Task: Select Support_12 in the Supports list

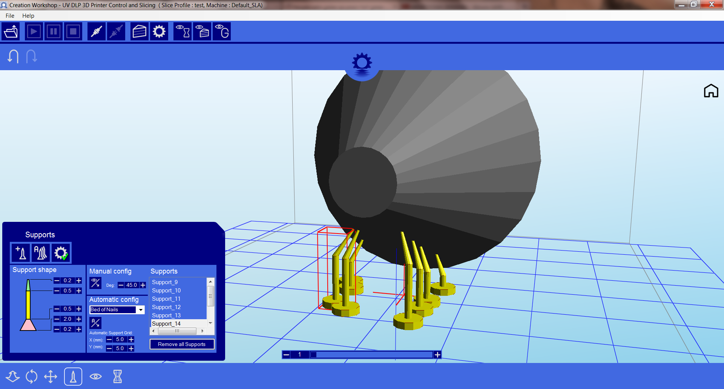Action: pos(166,307)
